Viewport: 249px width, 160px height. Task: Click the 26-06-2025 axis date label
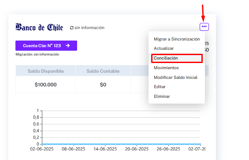point(168,149)
